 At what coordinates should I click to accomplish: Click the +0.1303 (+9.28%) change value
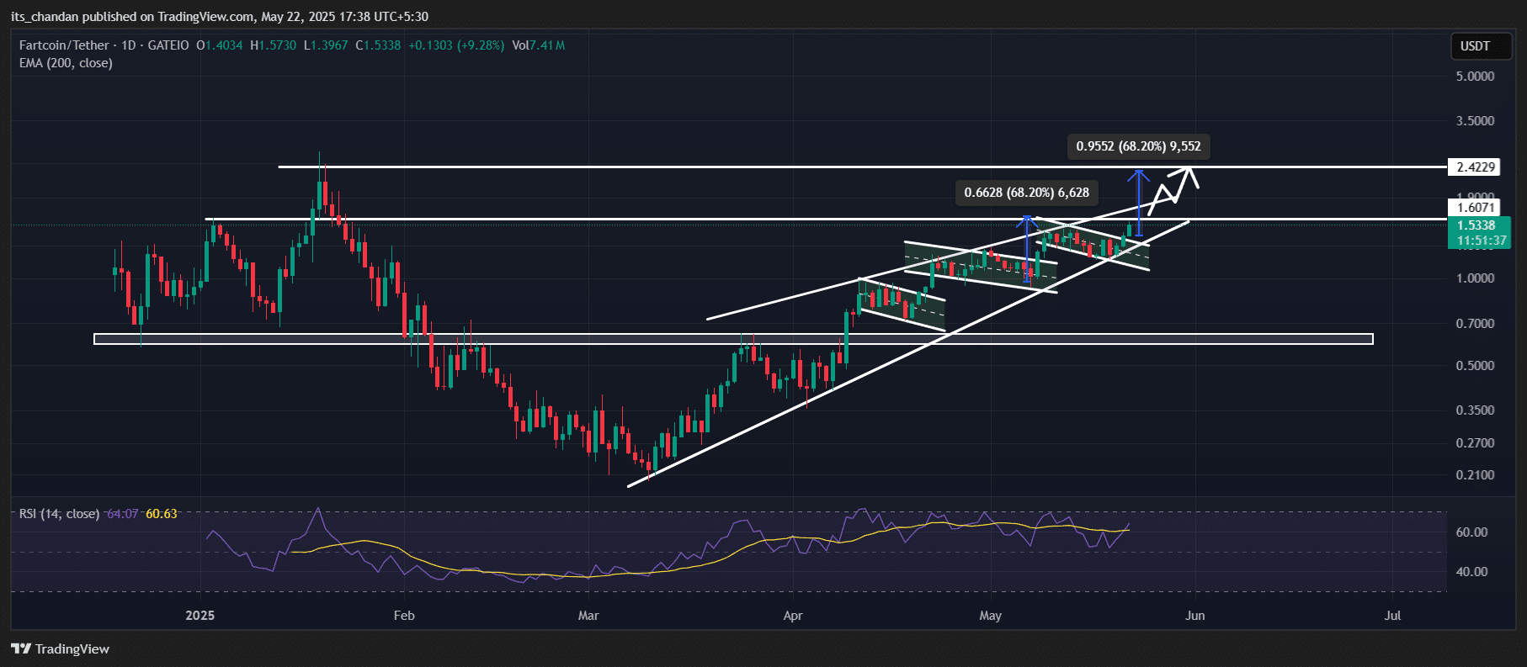point(456,45)
